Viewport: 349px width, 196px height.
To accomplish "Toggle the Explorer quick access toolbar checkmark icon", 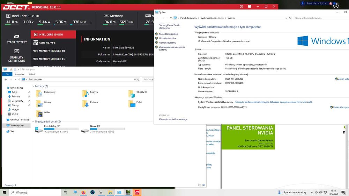I will click(x=11, y=69).
